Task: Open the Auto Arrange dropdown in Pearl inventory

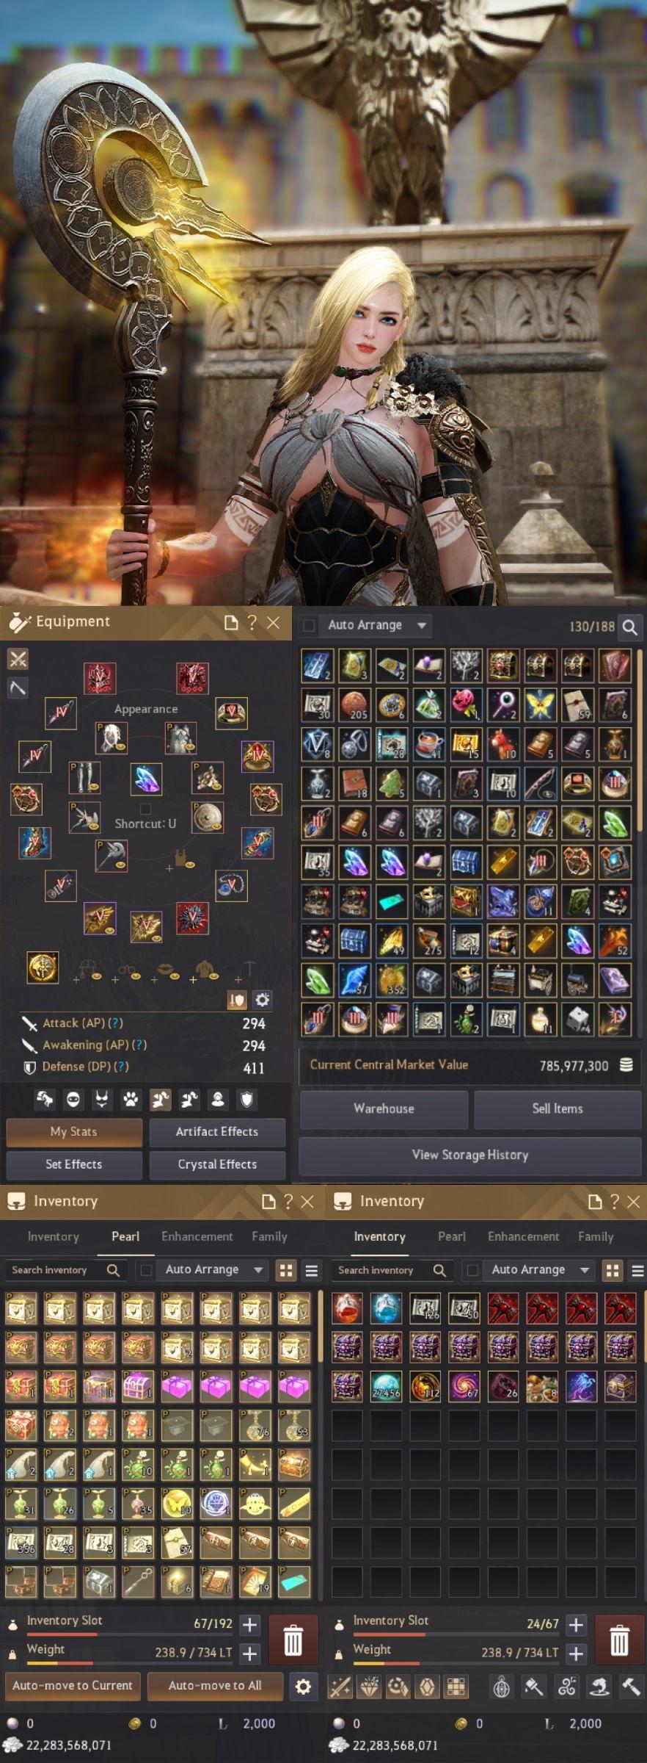Action: pos(257,1270)
